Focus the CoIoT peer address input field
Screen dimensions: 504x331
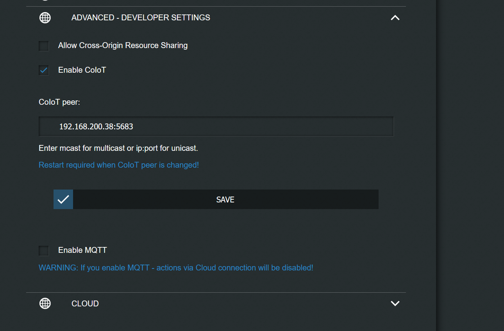point(216,127)
